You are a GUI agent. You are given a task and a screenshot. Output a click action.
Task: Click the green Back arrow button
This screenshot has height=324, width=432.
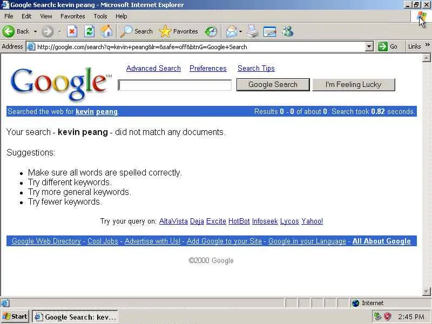pos(8,31)
